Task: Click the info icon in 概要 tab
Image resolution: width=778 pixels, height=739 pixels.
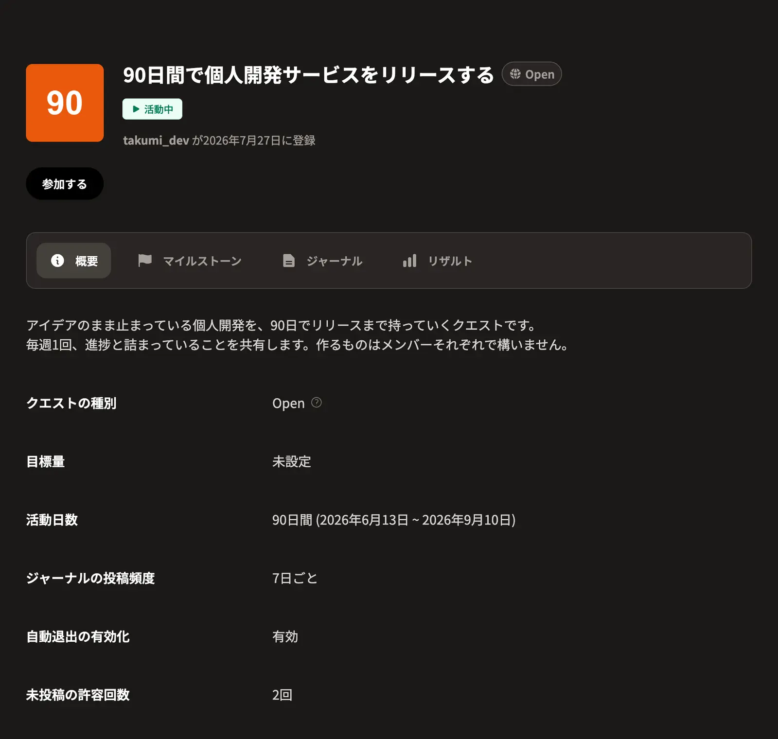Action: [57, 261]
